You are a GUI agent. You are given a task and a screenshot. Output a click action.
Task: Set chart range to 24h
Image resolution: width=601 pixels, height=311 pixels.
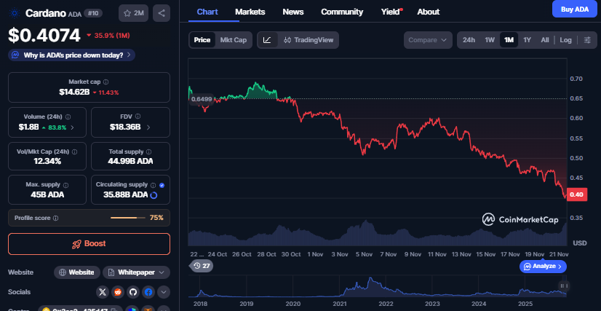pos(469,40)
